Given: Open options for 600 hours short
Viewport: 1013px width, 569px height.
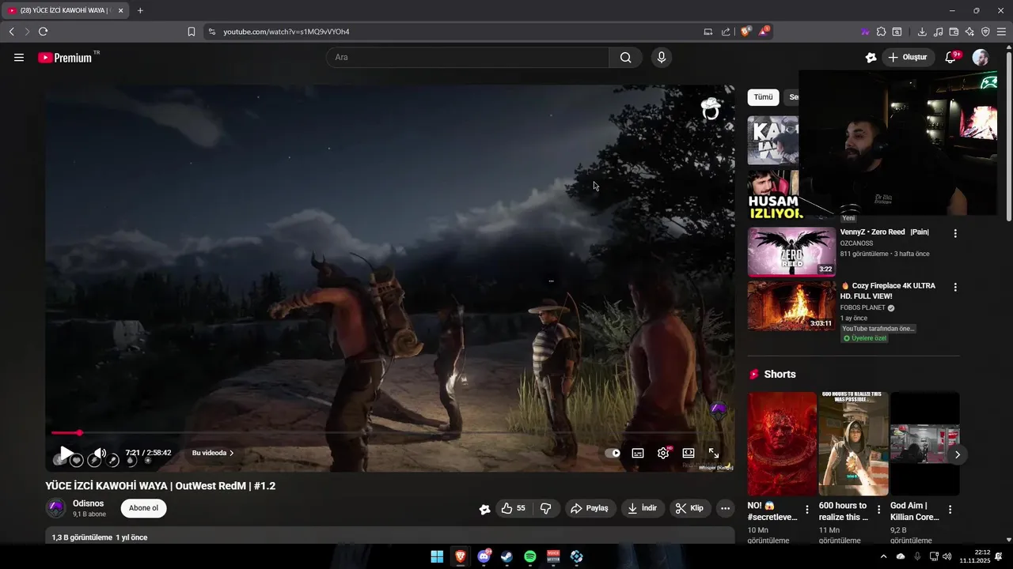Looking at the screenshot, I should pos(878,511).
